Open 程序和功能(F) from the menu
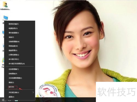 (14, 24)
